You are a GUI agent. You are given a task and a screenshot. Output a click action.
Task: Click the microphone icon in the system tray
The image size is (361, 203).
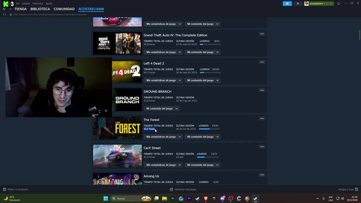click(323, 198)
